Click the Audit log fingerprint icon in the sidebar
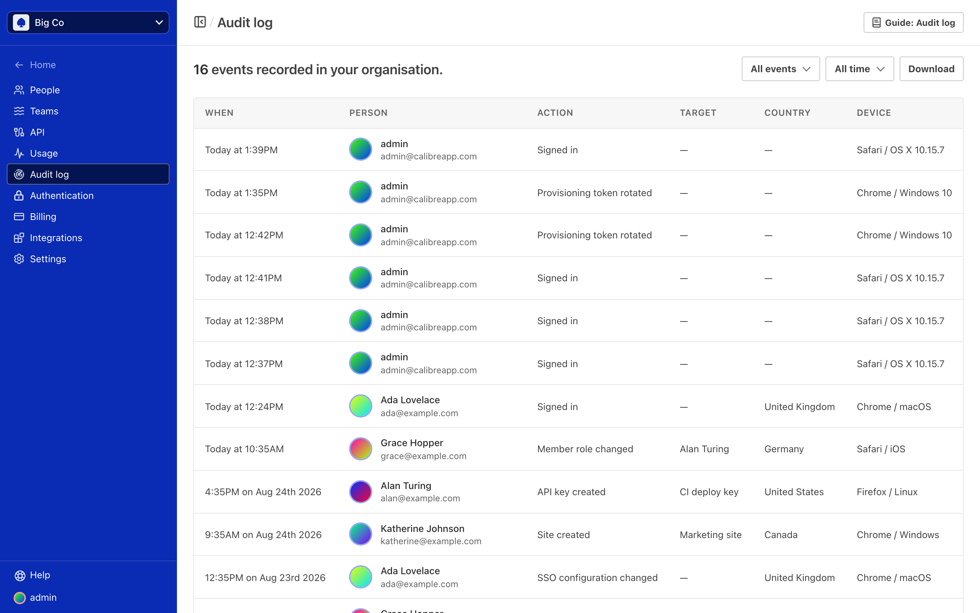Viewport: 980px width, 613px height. click(x=19, y=174)
